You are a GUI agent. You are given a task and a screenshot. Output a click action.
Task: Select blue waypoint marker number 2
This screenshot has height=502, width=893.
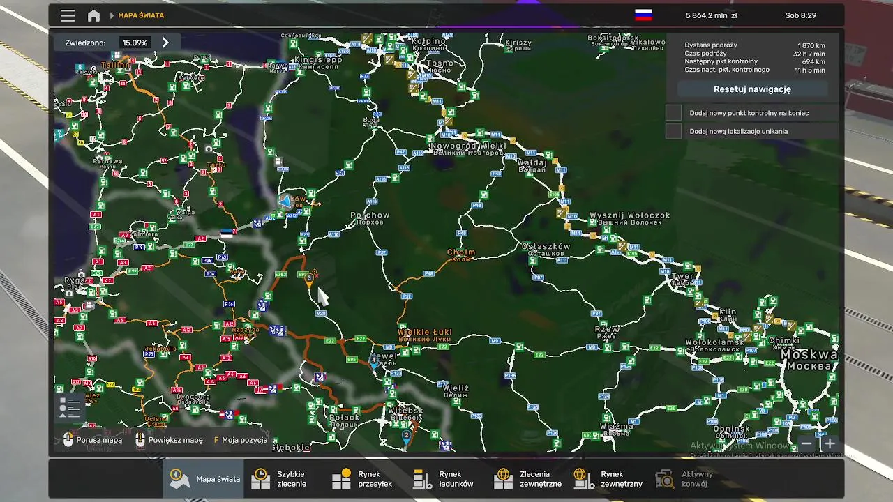406,436
